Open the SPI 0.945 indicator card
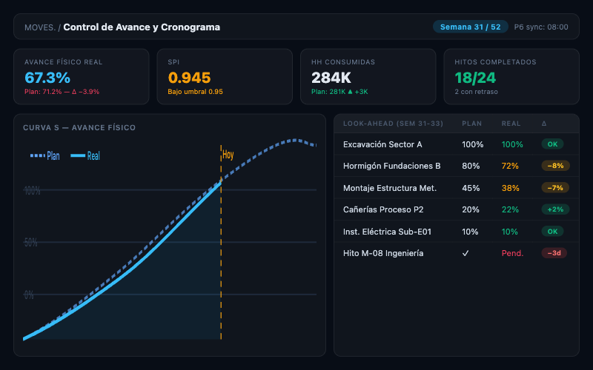 click(225, 77)
